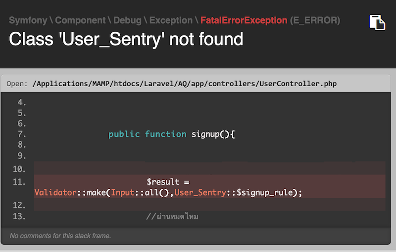Click the Thai comment on line 13
This screenshot has width=396, height=252.
pyautogui.click(x=172, y=216)
